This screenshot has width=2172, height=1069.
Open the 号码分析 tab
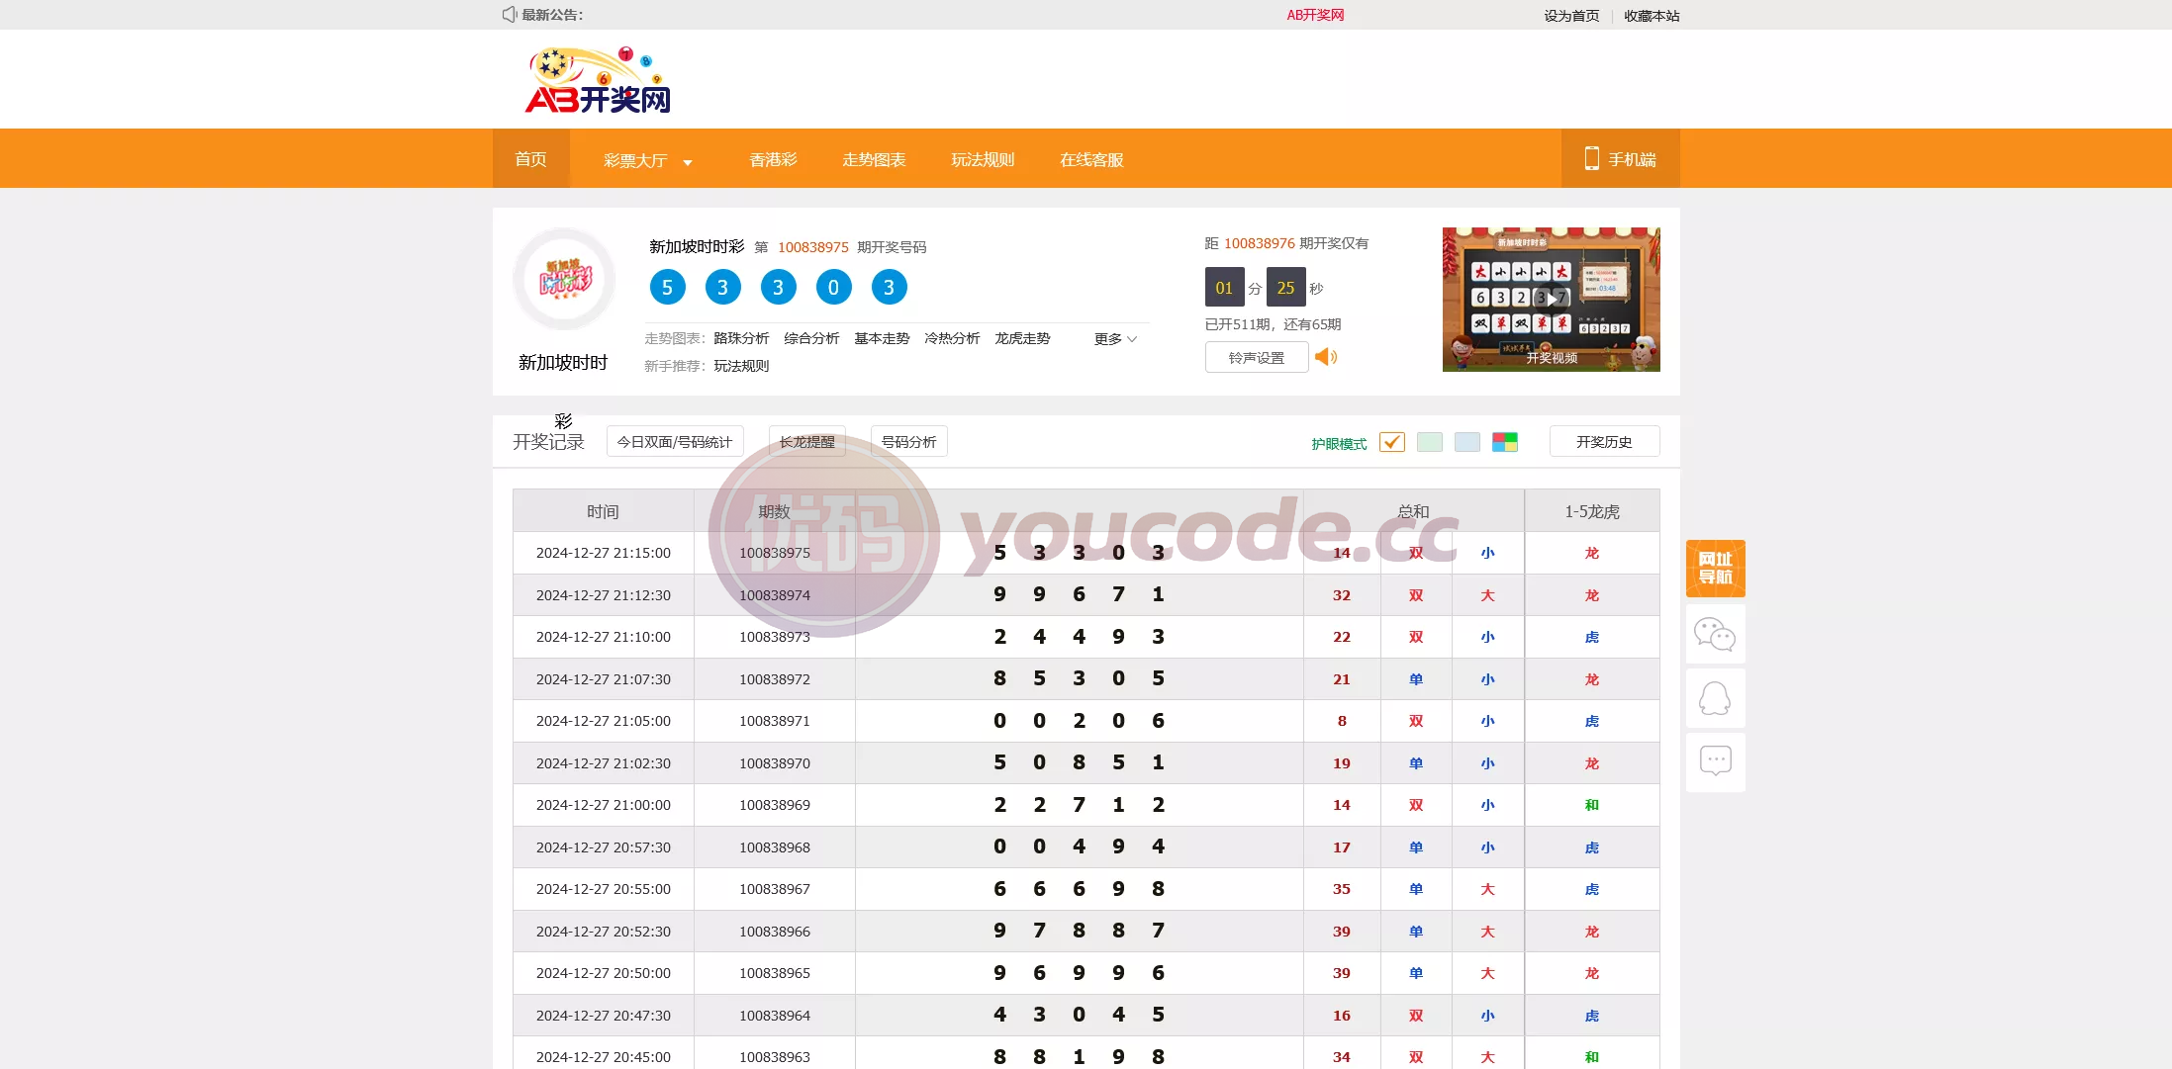908,442
